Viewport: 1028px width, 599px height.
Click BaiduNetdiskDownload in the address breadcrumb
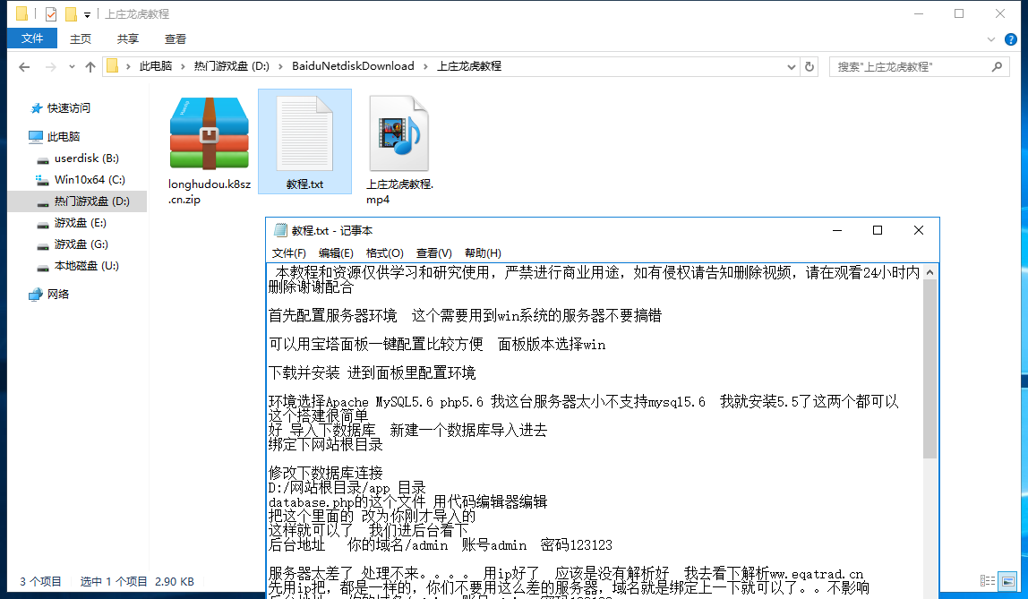(353, 66)
